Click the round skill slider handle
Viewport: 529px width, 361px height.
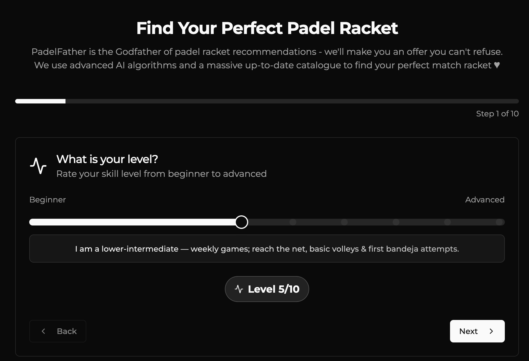pyautogui.click(x=241, y=222)
